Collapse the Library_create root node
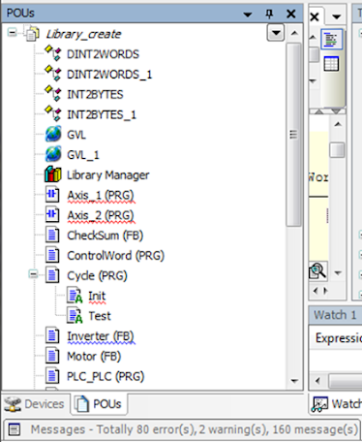 (13, 33)
